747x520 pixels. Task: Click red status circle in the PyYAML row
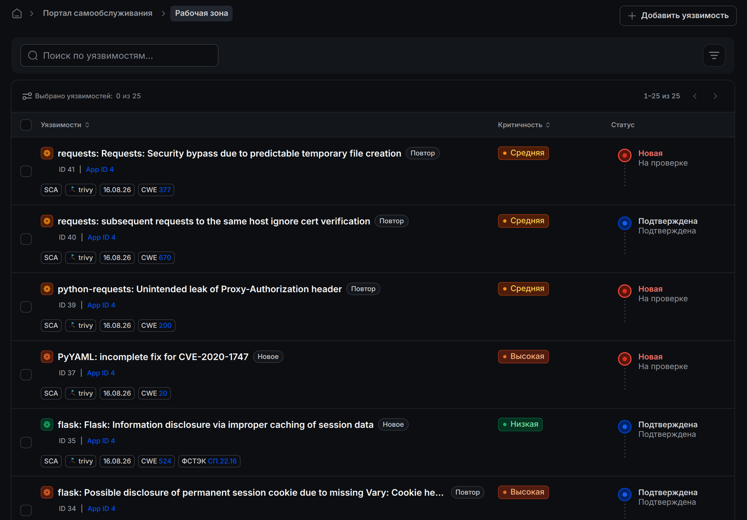pyautogui.click(x=625, y=359)
